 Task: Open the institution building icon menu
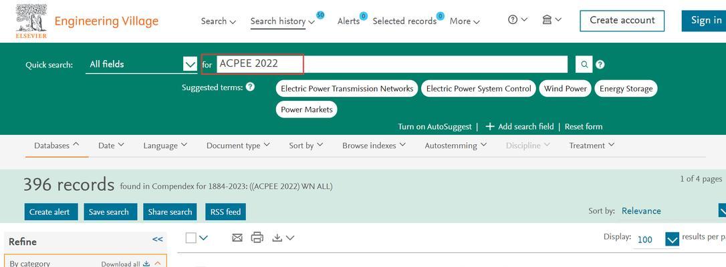552,20
